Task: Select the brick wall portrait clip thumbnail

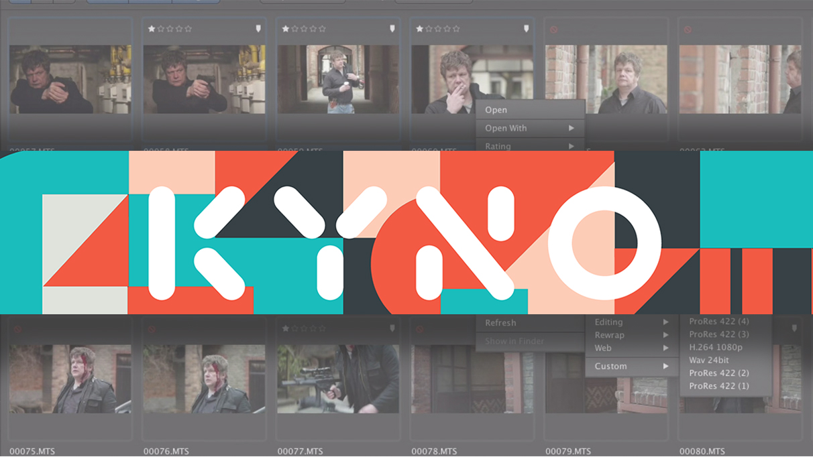Action: (606, 79)
